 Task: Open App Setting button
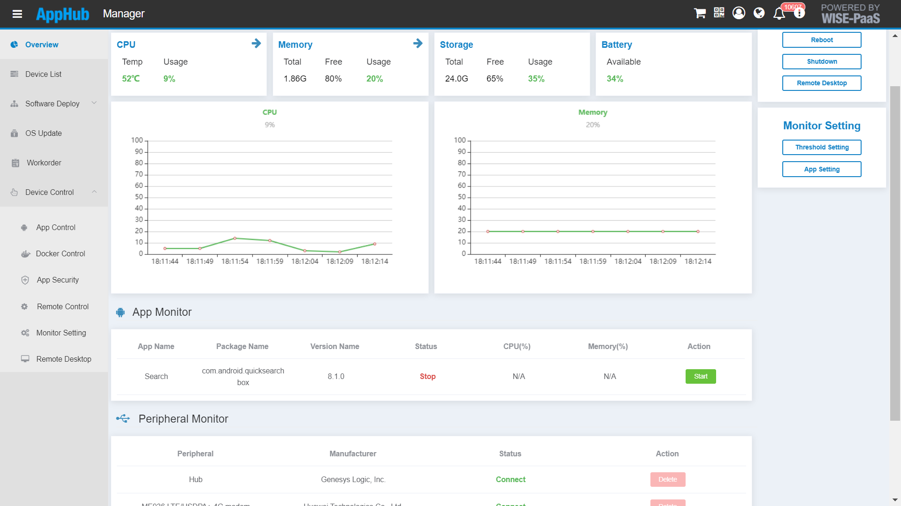tap(822, 169)
